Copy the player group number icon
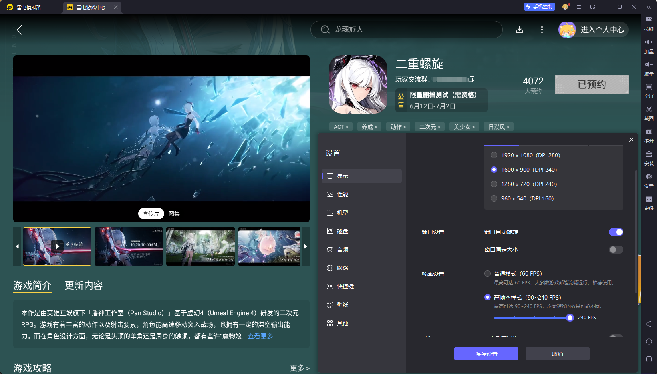Screen dimensions: 657x374 [472, 79]
